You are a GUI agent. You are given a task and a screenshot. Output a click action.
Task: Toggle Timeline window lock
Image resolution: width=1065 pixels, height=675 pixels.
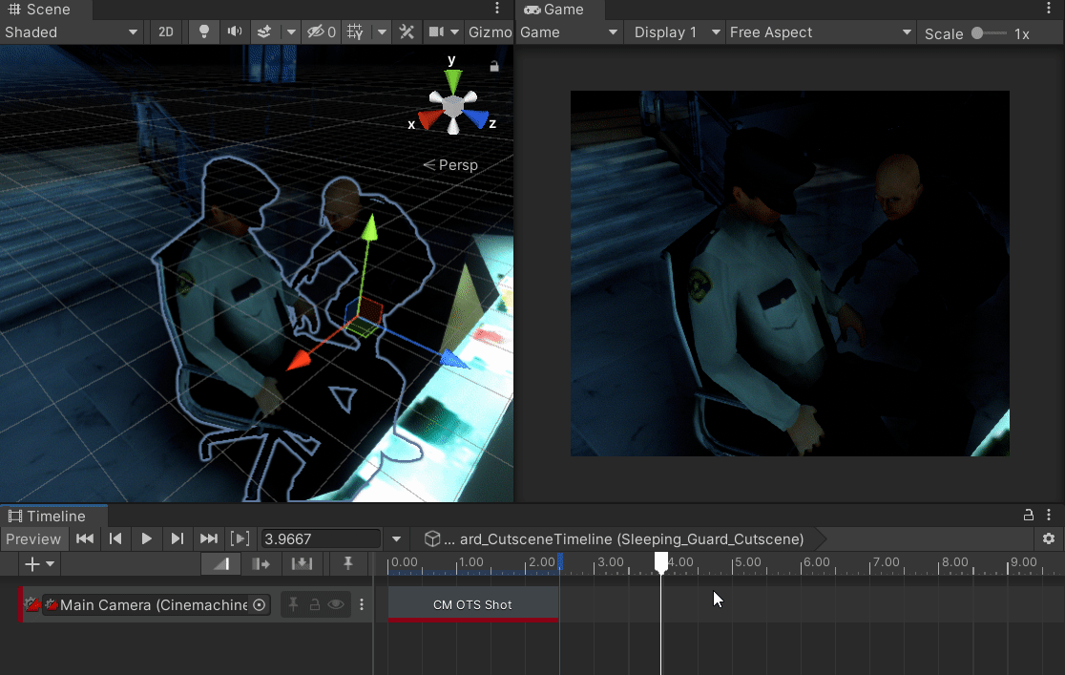(1029, 516)
